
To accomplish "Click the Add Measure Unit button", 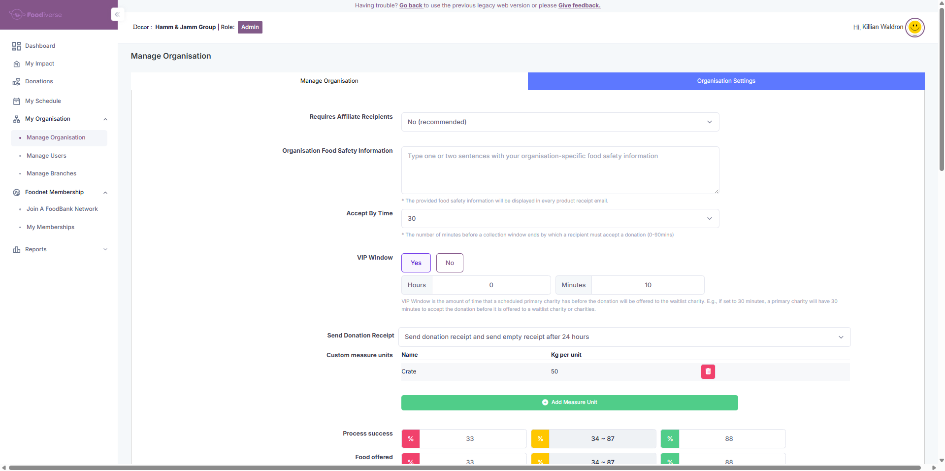I will point(569,403).
